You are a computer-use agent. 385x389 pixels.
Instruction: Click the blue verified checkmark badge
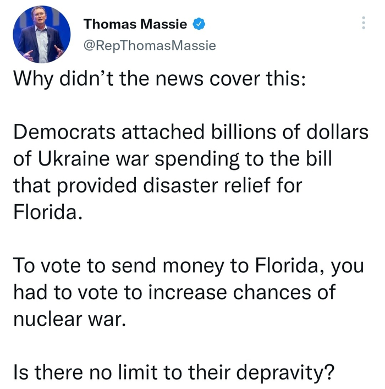point(199,24)
